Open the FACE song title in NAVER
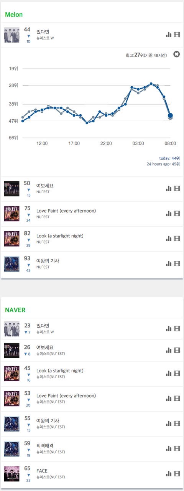This screenshot has width=184, height=491. pyautogui.click(x=42, y=471)
